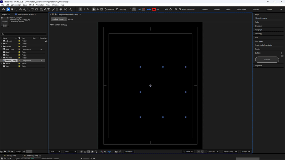Toggle the Auto-Open Panel checkbox
The height and width of the screenshot is (160, 285).
[180, 9]
